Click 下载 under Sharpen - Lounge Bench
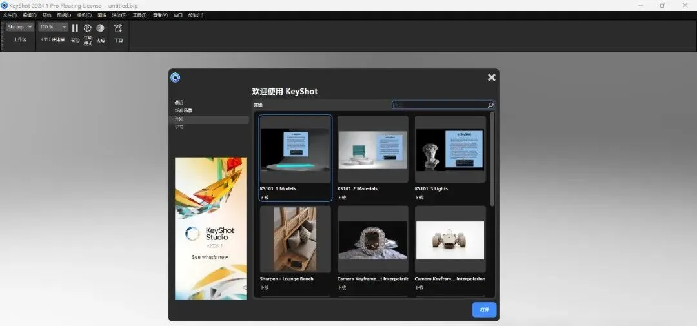 click(264, 287)
